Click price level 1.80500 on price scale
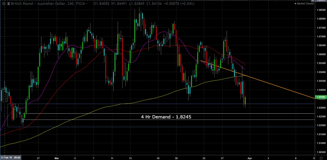Screen dimensions: 327x160 click(x=321, y=152)
